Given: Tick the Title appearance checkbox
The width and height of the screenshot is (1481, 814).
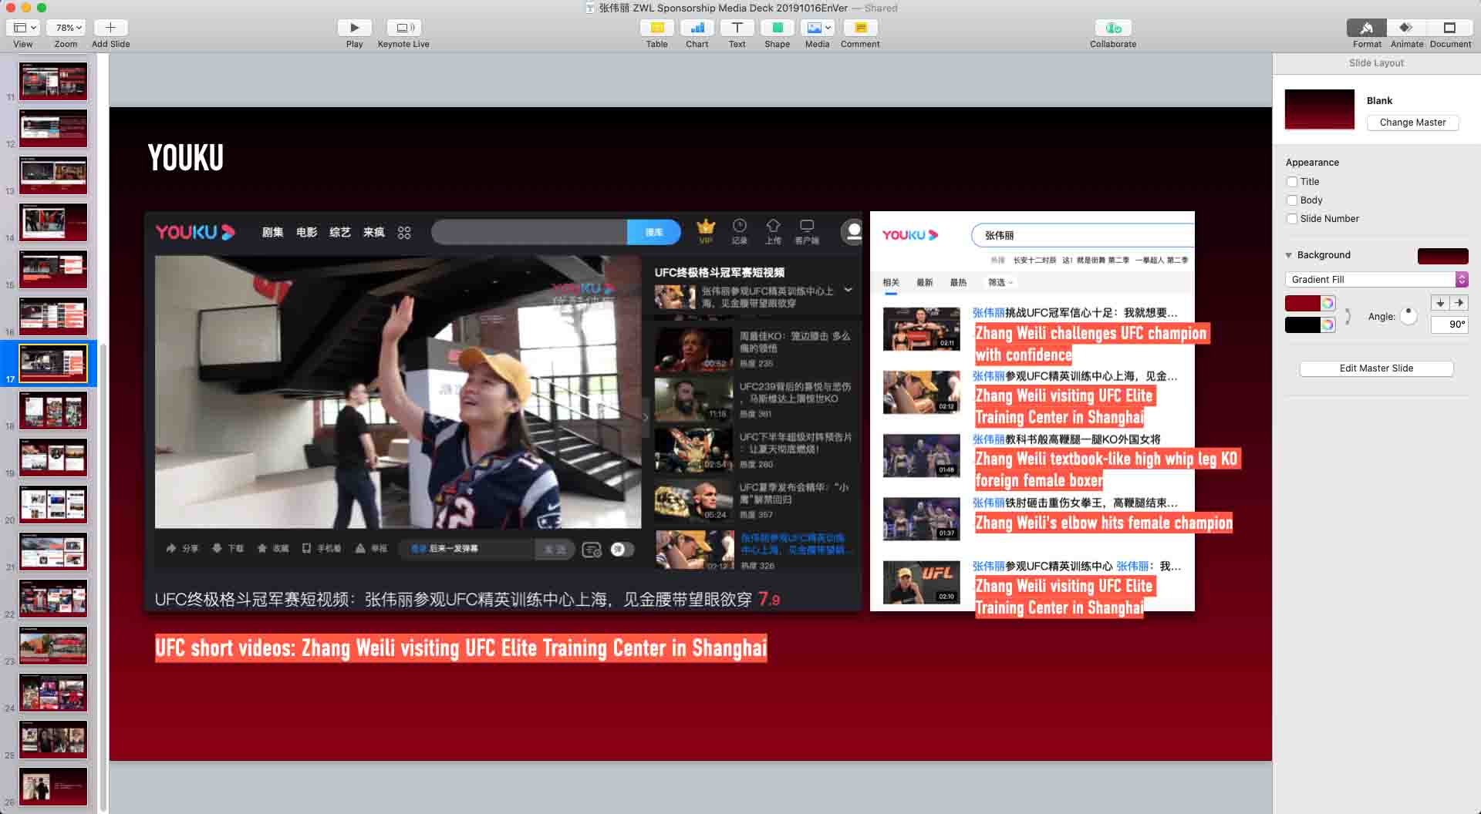Looking at the screenshot, I should (1292, 182).
